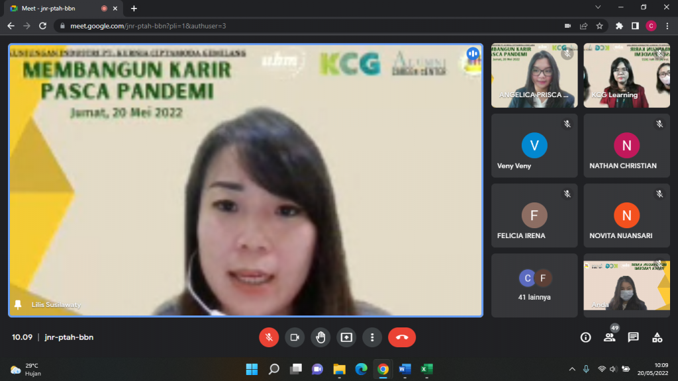
Task: Open in-call chat messages
Action: point(634,337)
